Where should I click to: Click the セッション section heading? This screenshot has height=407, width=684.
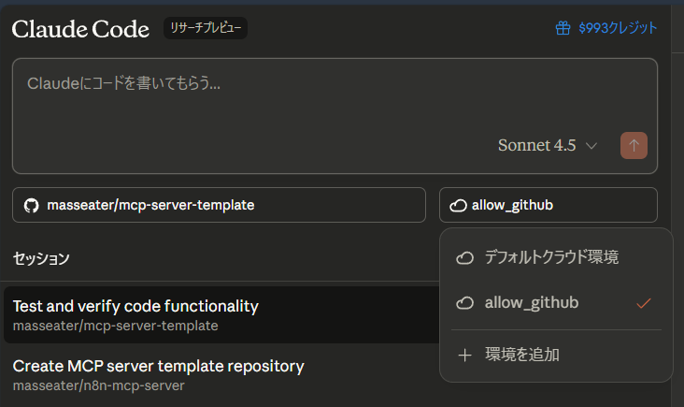pyautogui.click(x=41, y=258)
